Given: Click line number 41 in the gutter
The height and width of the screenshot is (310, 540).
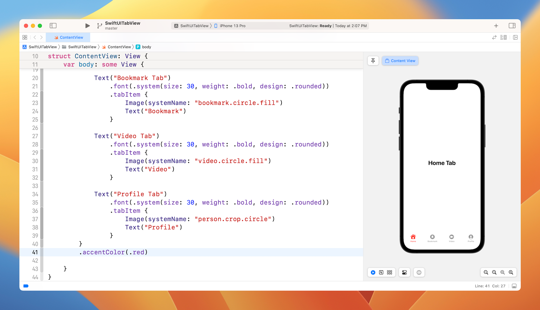Looking at the screenshot, I should [x=35, y=252].
